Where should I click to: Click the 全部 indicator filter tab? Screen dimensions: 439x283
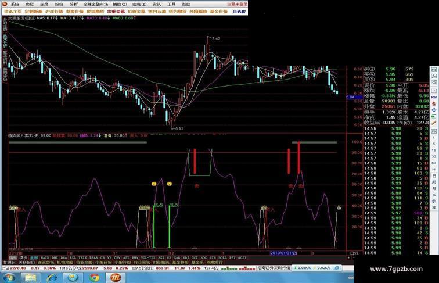click(x=34, y=257)
